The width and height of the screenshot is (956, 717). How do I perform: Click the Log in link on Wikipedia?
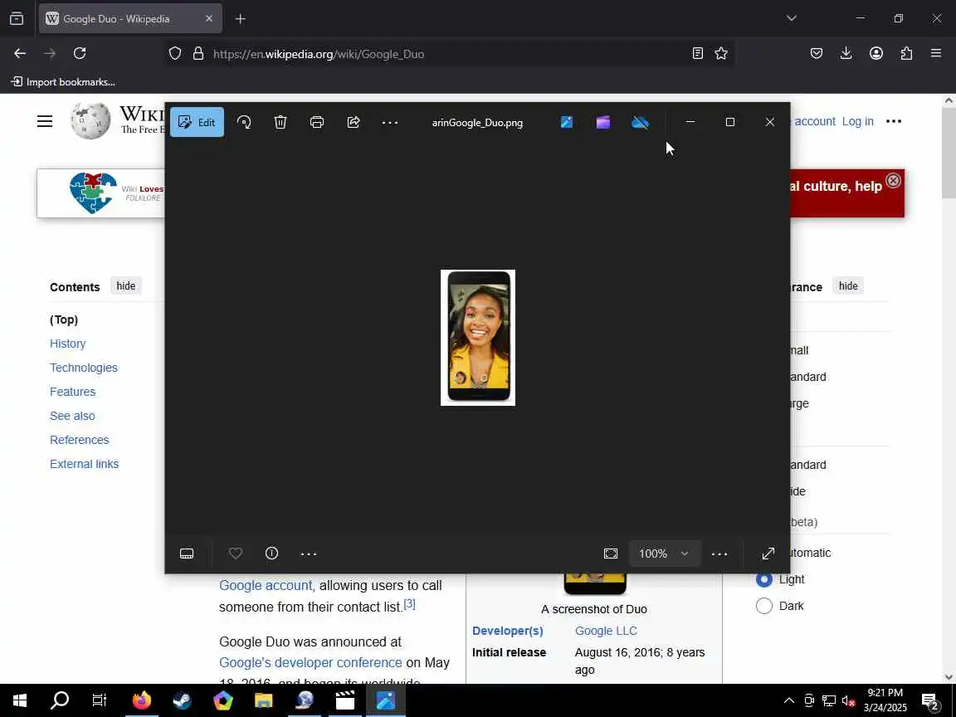[858, 121]
